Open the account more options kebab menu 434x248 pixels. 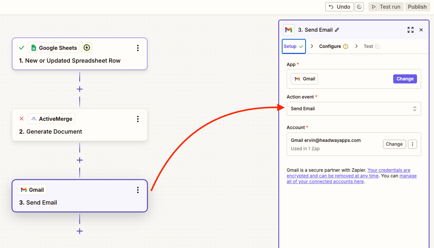pyautogui.click(x=412, y=144)
